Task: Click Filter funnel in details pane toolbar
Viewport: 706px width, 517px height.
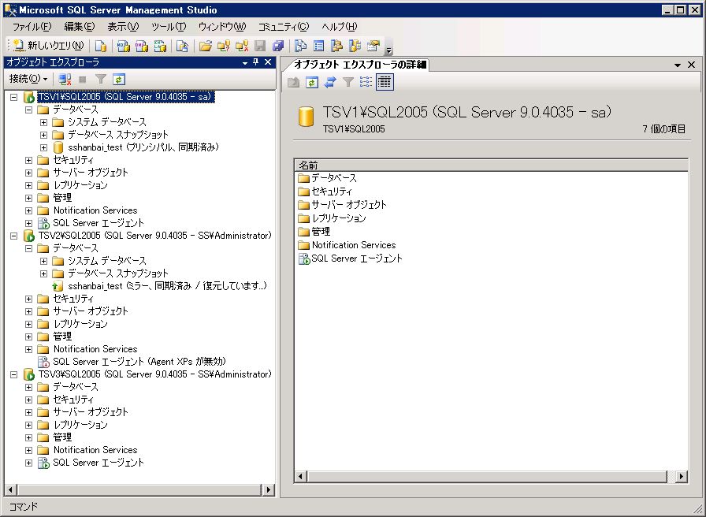Action: pyautogui.click(x=348, y=82)
